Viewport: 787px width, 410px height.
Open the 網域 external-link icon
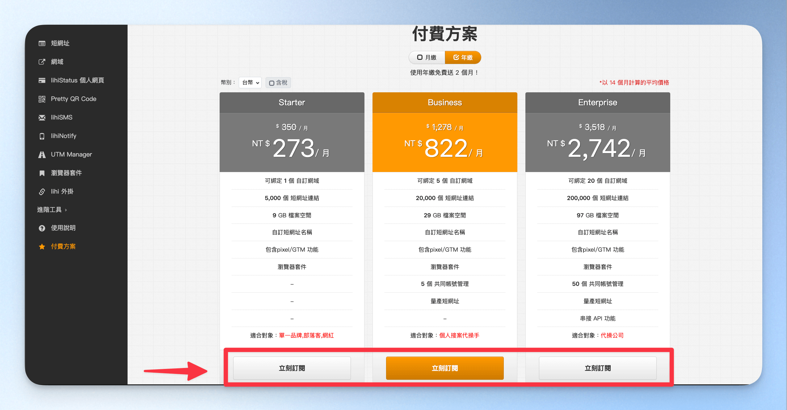point(42,62)
